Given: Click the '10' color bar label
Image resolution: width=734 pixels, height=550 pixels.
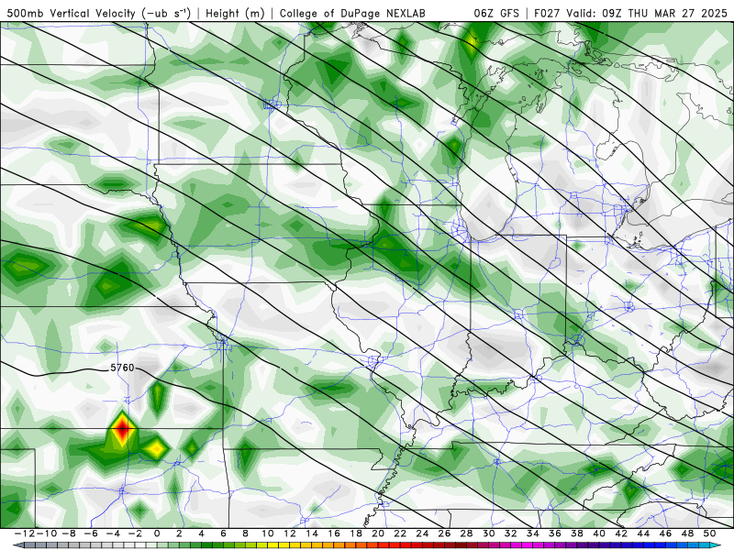Looking at the screenshot, I should pyautogui.click(x=267, y=533).
